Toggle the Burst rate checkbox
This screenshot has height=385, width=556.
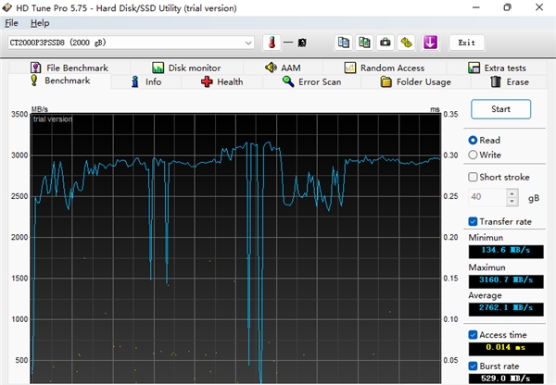coord(473,366)
